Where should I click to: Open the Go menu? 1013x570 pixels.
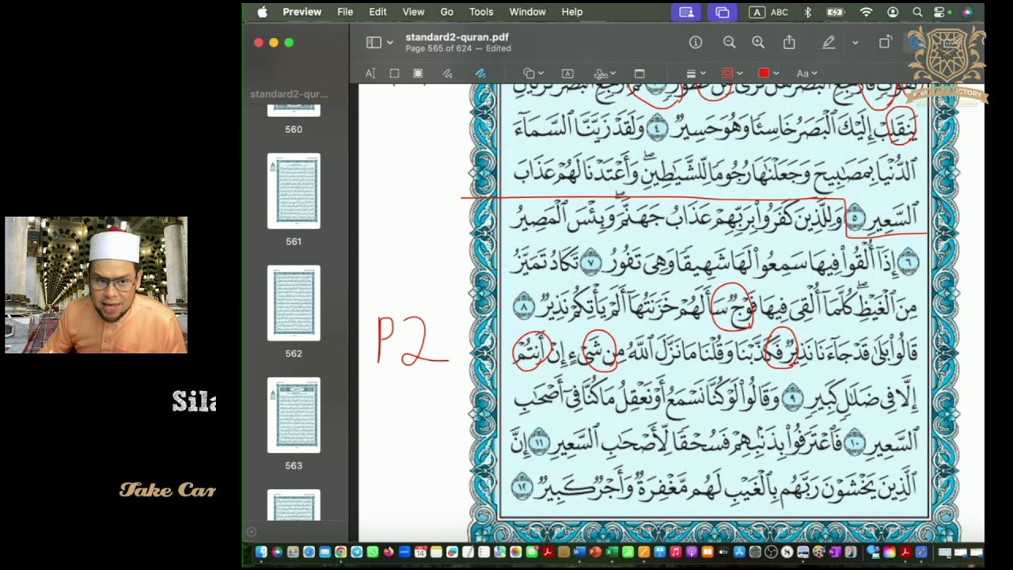[x=447, y=12]
